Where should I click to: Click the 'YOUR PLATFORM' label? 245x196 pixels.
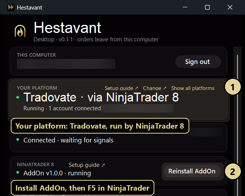37,88
